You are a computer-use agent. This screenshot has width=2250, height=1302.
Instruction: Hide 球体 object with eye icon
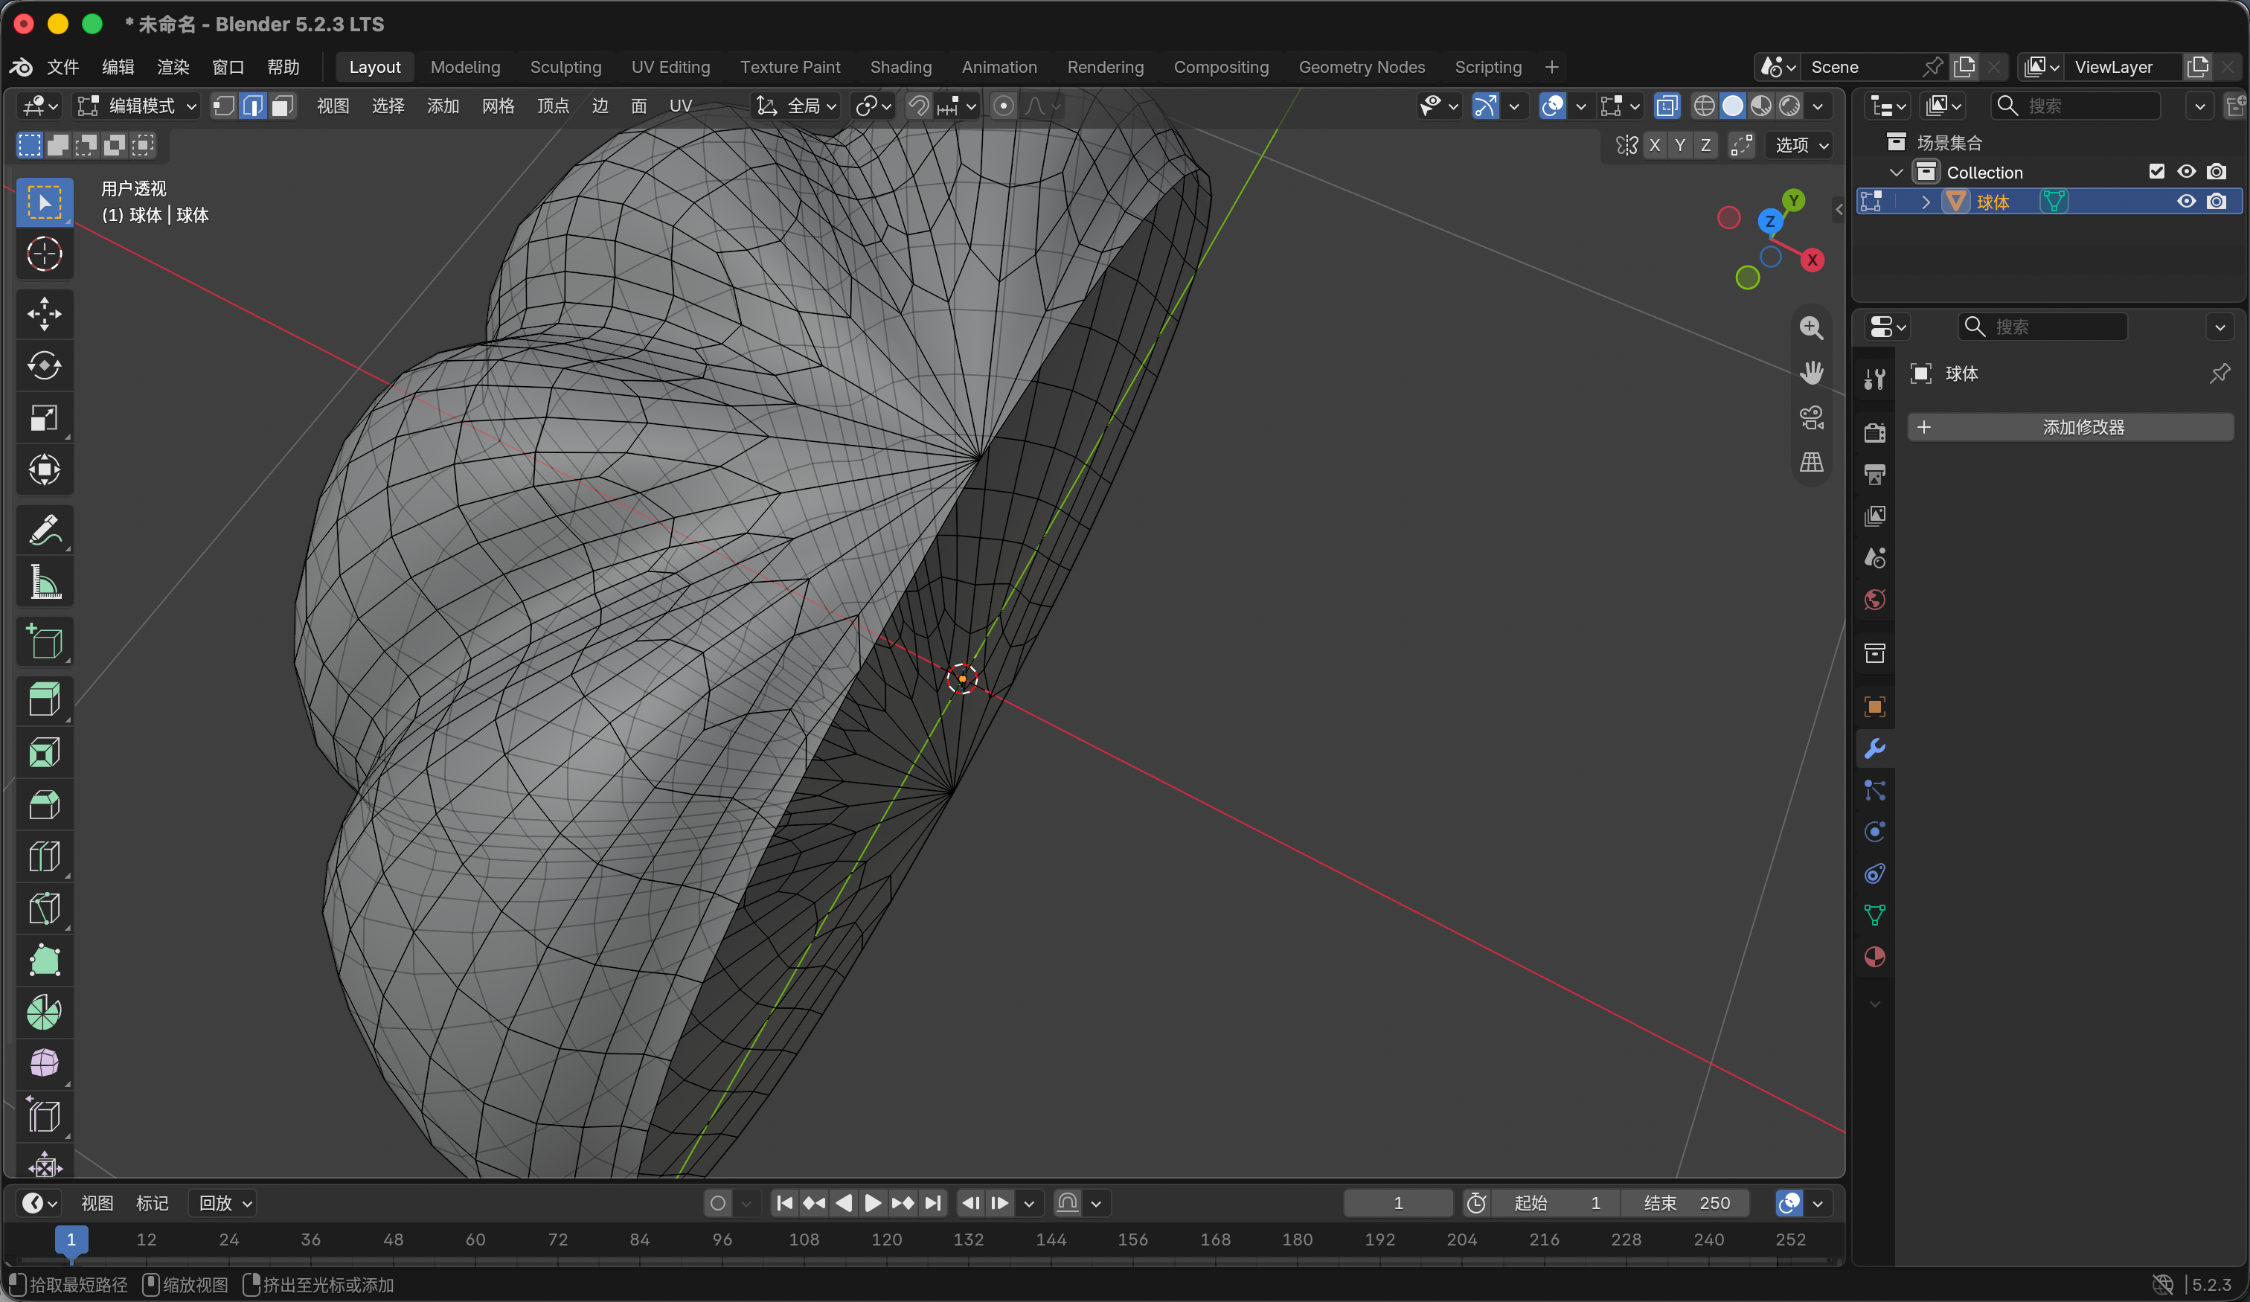tap(2186, 201)
